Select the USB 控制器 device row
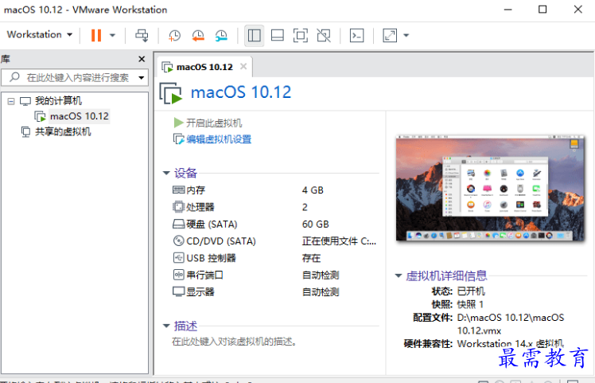This screenshot has width=595, height=383. click(274, 258)
